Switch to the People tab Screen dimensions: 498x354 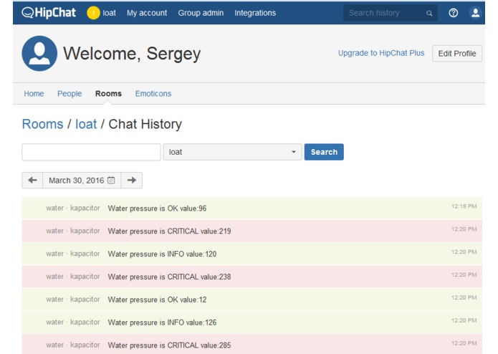coord(70,94)
